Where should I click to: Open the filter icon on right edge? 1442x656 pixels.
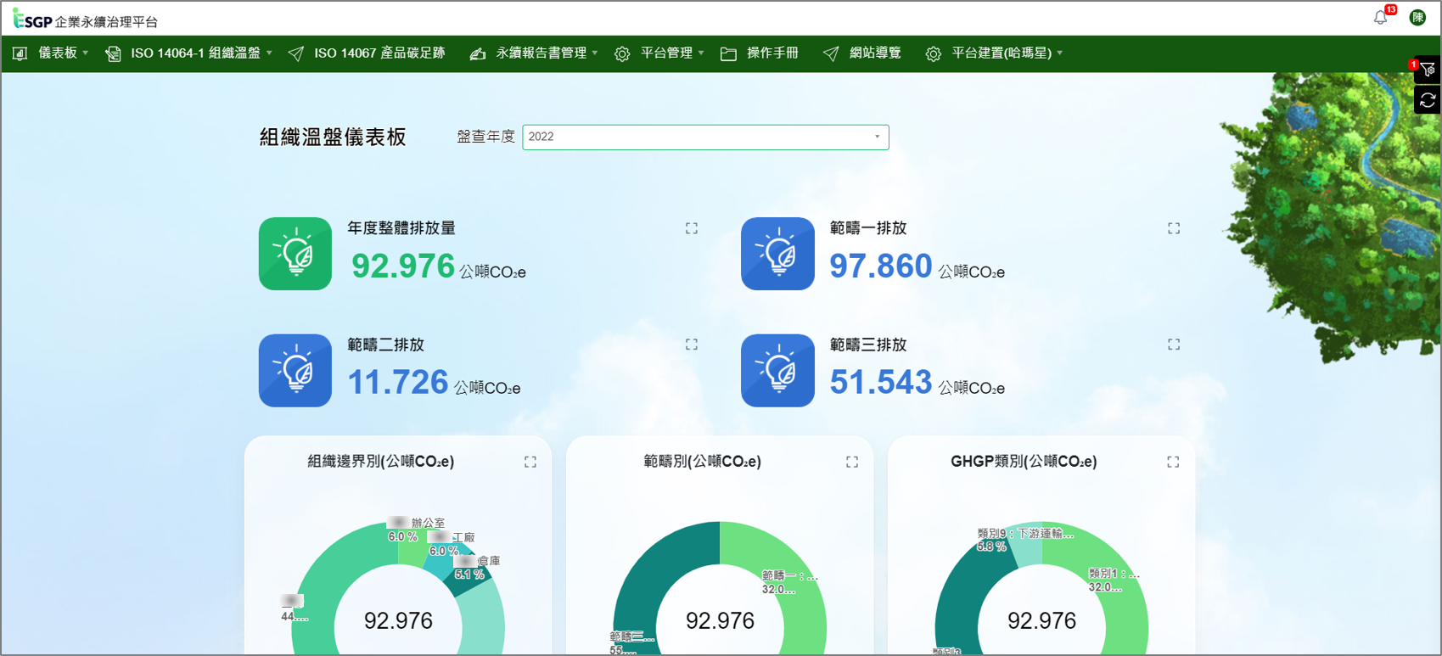click(1428, 70)
